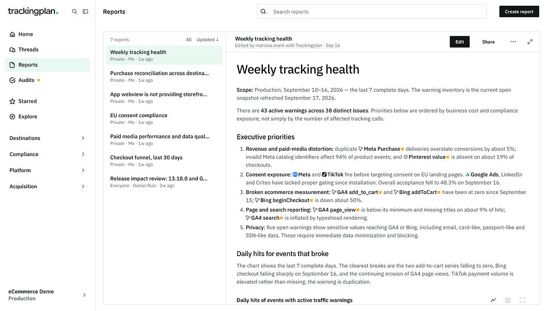
Task: Open the Explore section
Action: tap(47, 117)
